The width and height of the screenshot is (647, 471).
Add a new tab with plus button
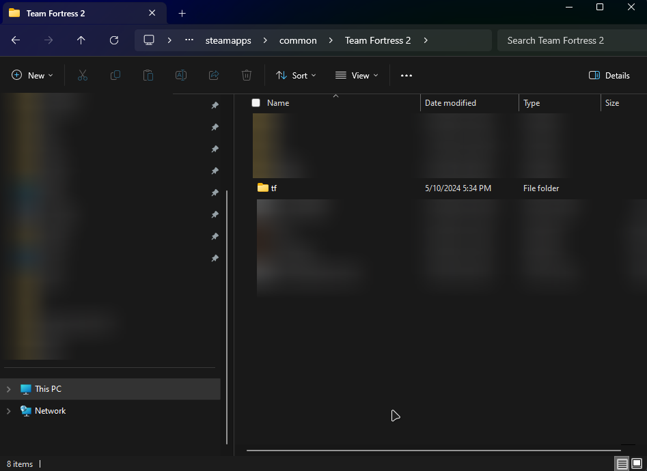click(x=182, y=13)
